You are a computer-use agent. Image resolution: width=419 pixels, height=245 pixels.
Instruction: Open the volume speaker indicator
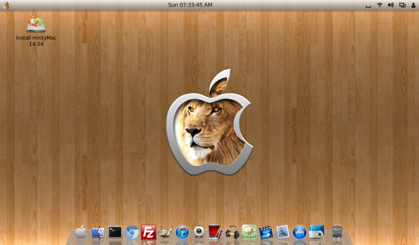(391, 5)
